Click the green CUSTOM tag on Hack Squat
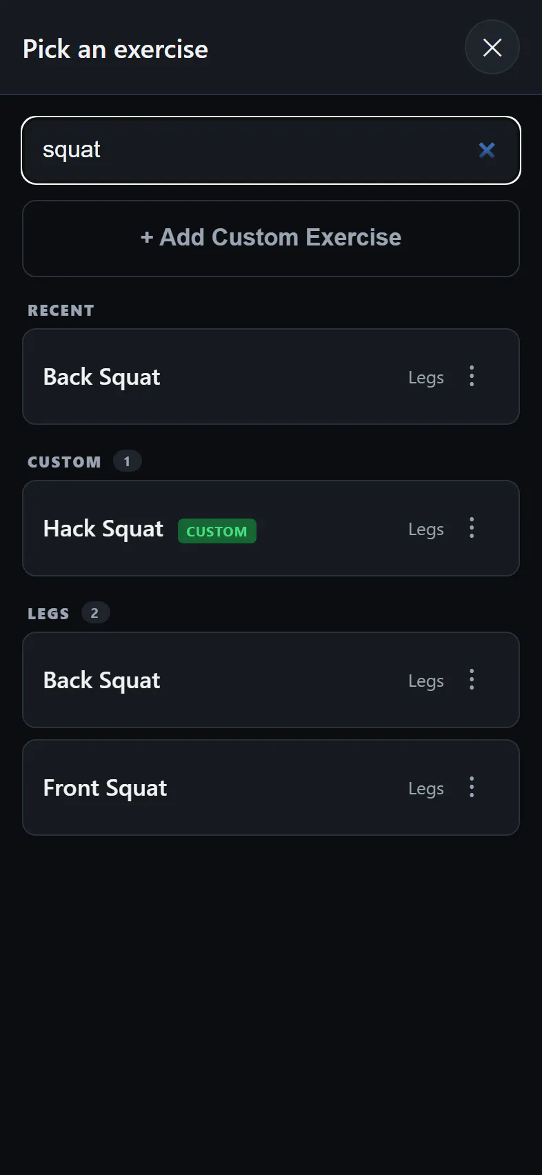The width and height of the screenshot is (542, 1175). [217, 531]
